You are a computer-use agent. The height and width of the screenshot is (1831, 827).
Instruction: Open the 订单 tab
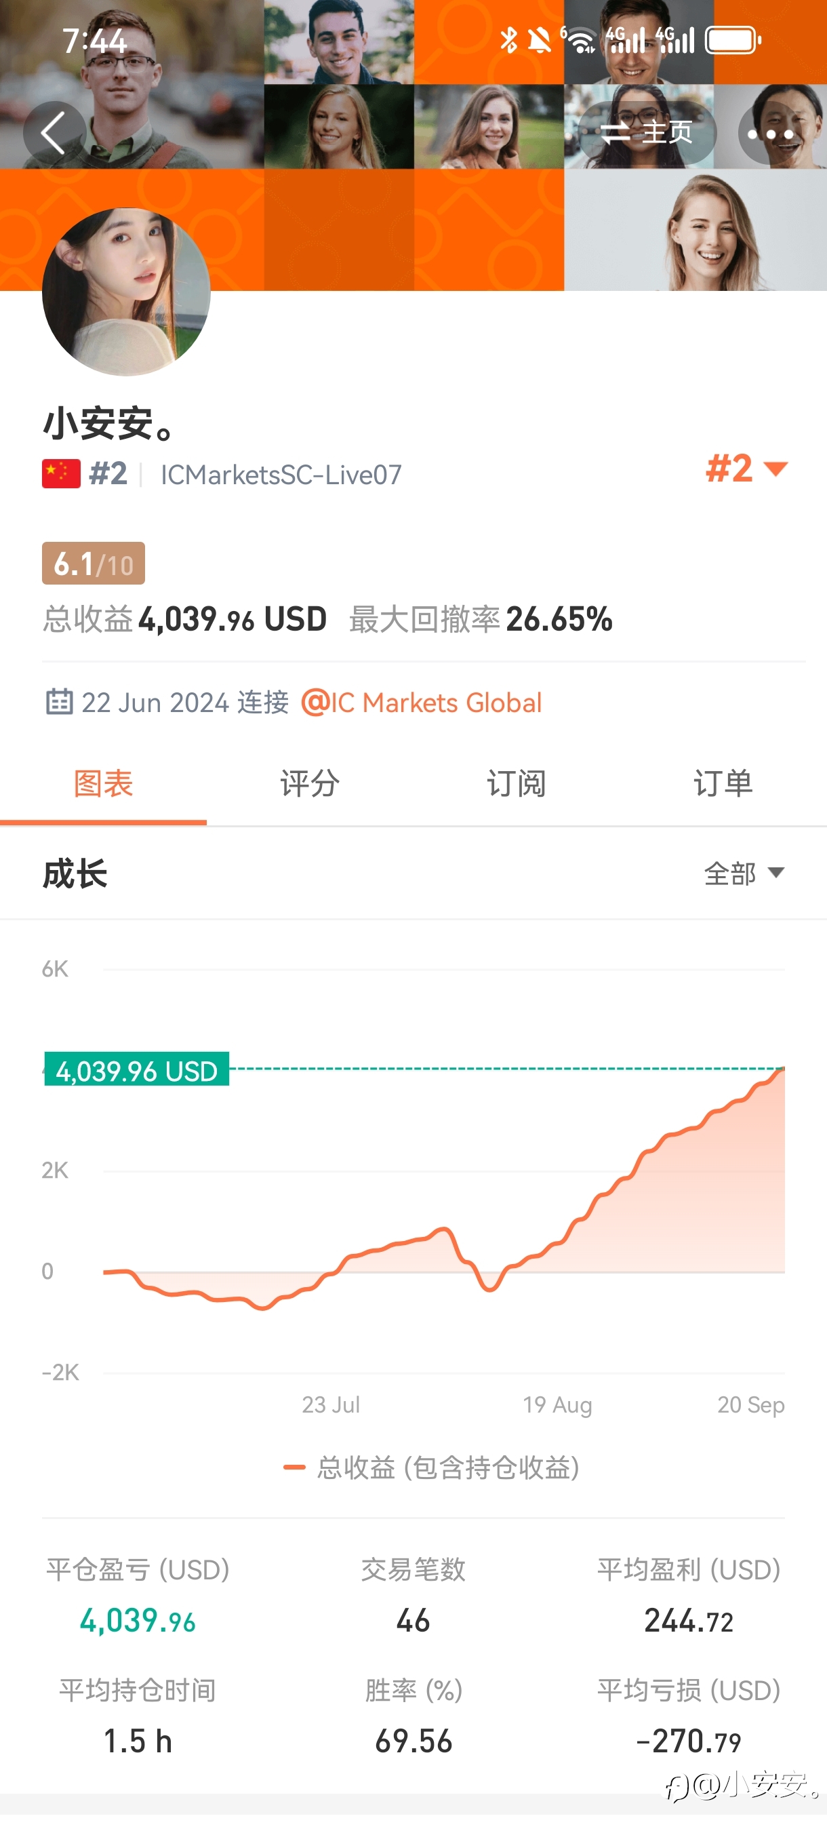723,784
